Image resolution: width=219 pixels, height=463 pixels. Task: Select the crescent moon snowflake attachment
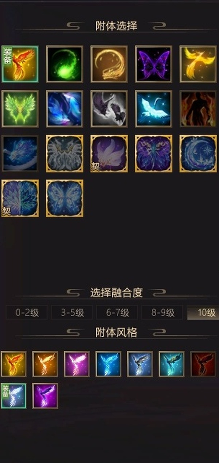tap(198, 153)
